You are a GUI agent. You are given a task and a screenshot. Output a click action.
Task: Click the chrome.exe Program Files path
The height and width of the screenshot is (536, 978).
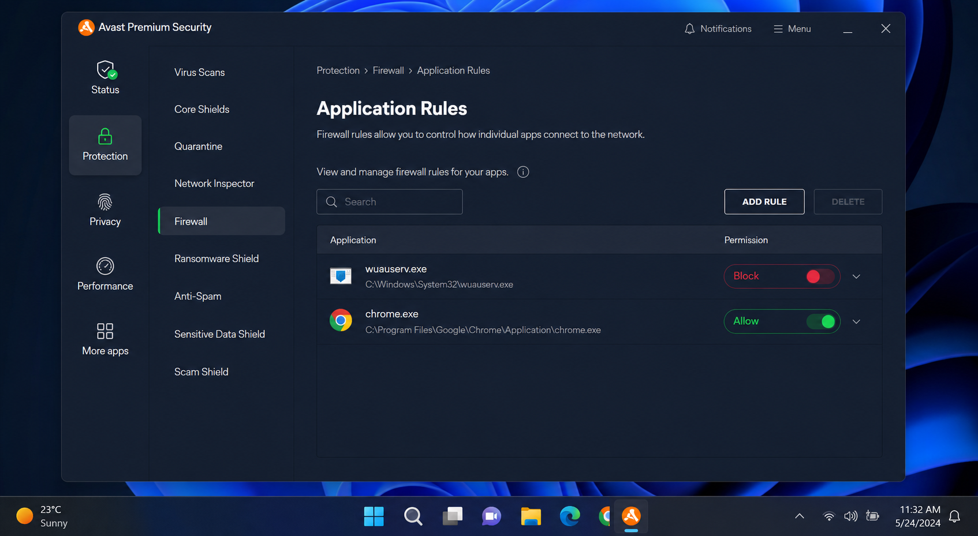coord(483,330)
